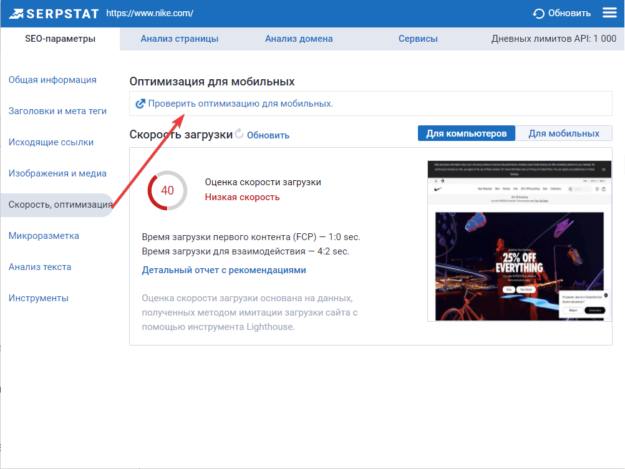Open the Анализ страницы tab
Image resolution: width=625 pixels, height=469 pixels.
click(x=180, y=39)
